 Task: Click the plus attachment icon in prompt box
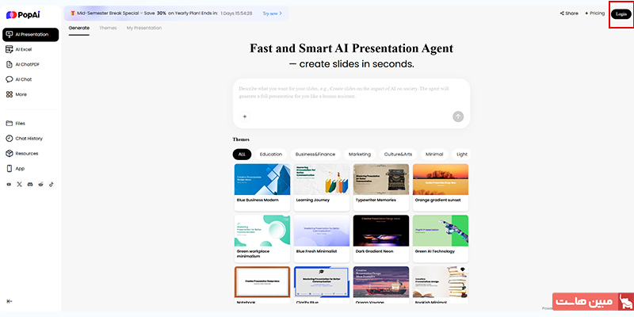tap(245, 116)
